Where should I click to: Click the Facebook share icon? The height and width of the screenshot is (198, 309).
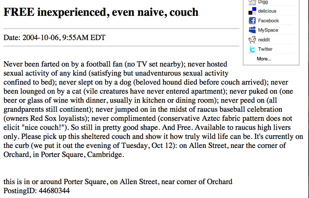coord(252,21)
